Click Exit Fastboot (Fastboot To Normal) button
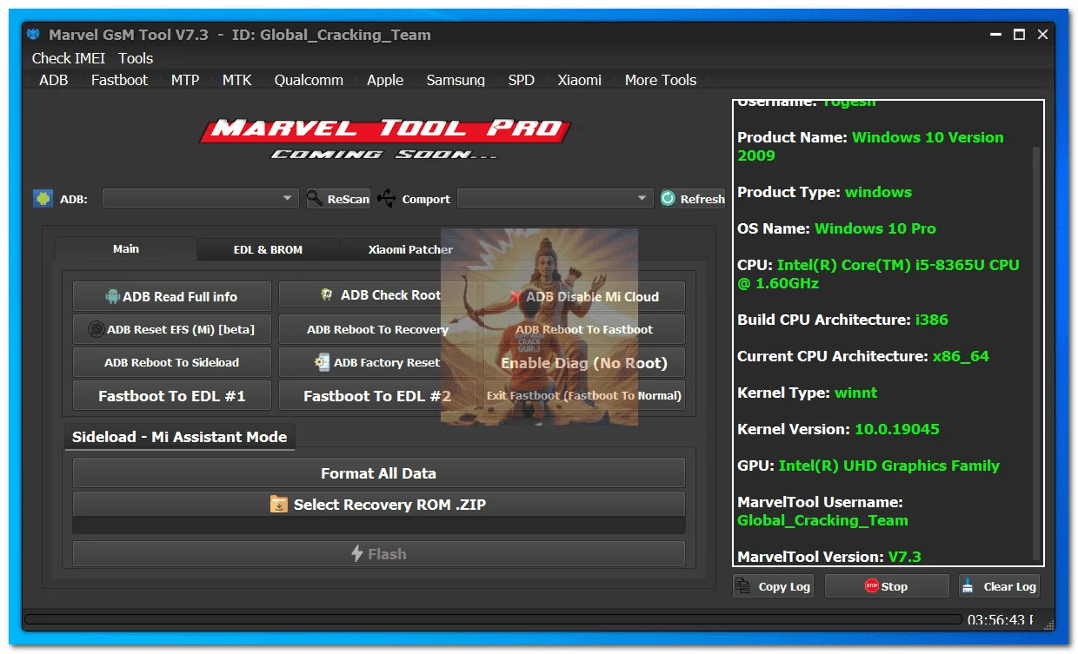This screenshot has width=1078, height=654. (584, 395)
